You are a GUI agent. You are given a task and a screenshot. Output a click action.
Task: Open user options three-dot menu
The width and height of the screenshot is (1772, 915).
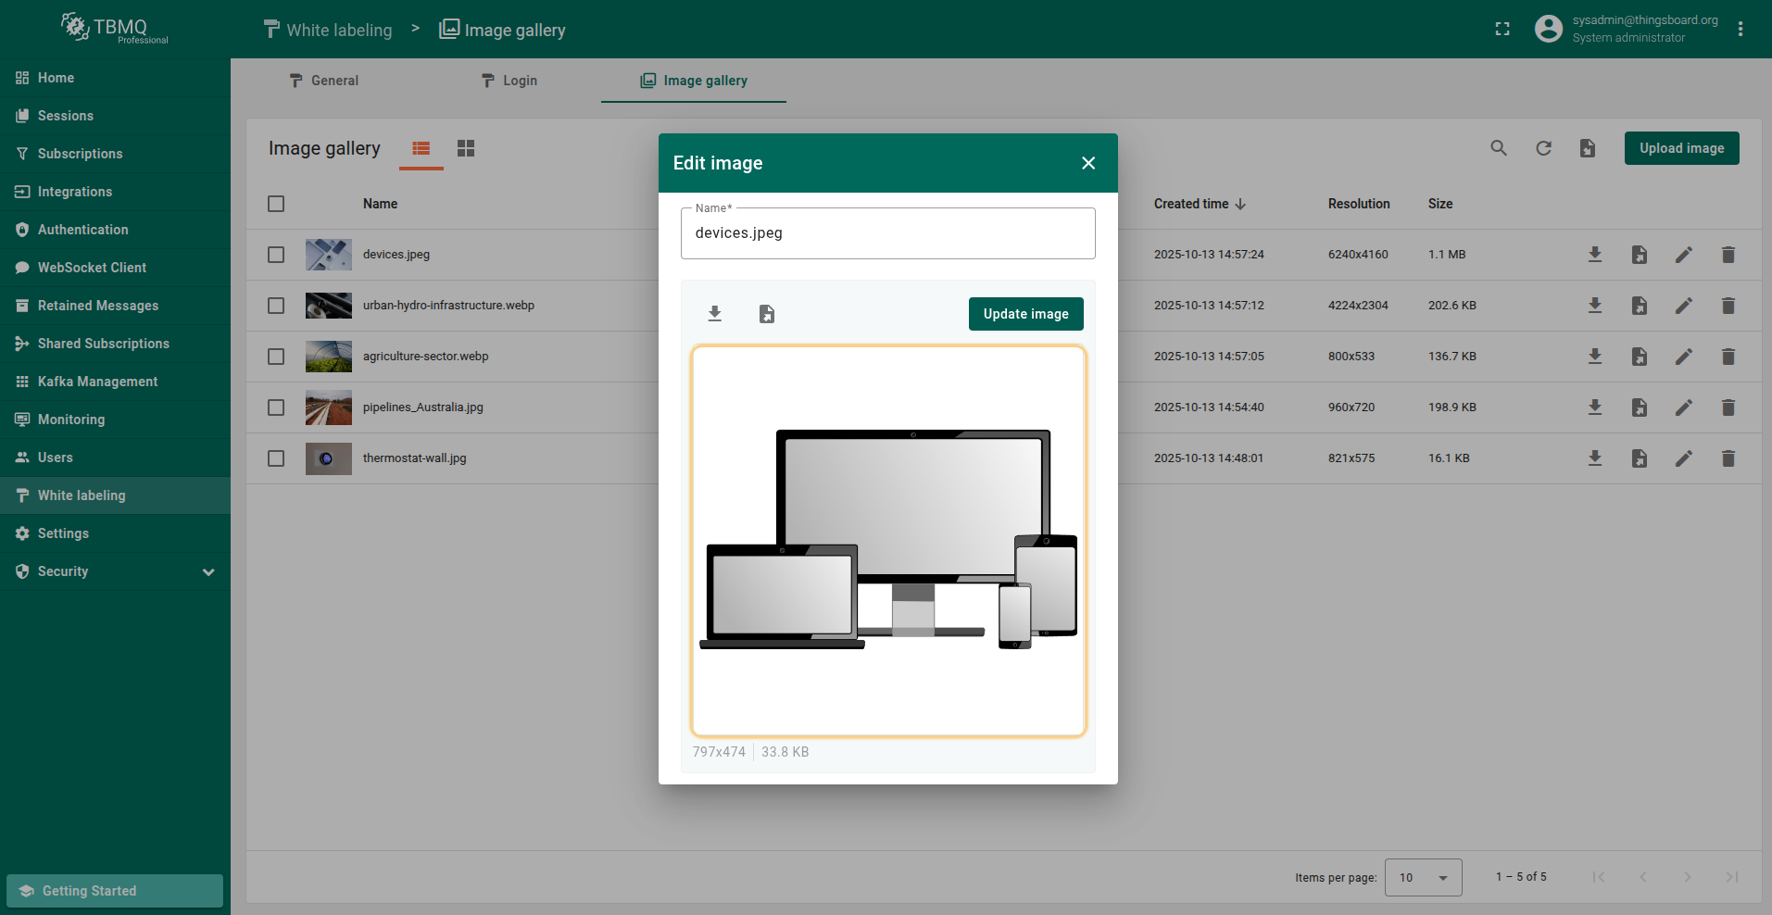click(1741, 30)
